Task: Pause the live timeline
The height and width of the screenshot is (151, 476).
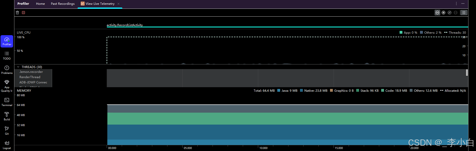Action: [464, 13]
